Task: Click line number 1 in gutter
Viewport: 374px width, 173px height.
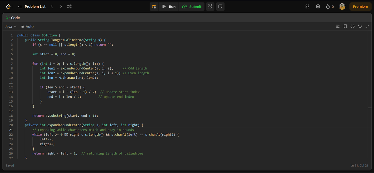Action: coord(12,35)
